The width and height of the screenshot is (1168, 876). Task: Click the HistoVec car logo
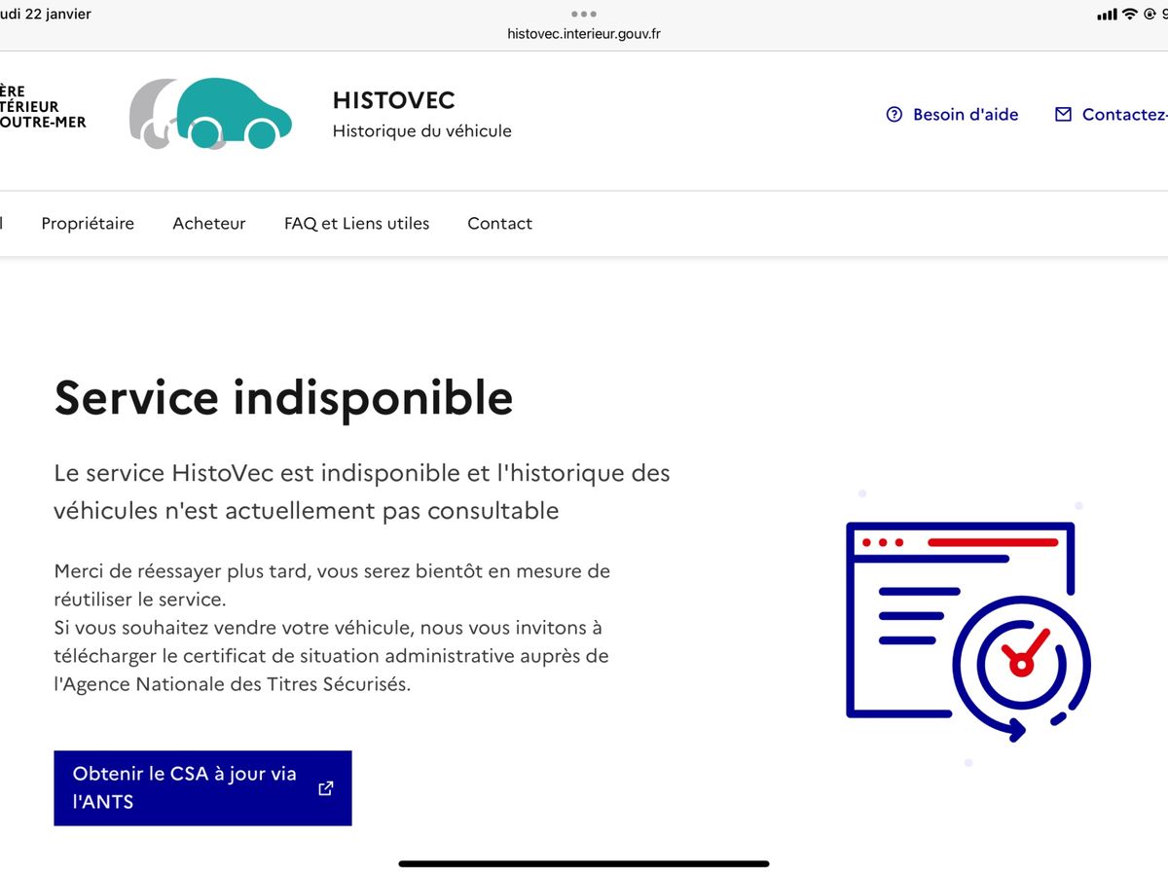pos(211,113)
